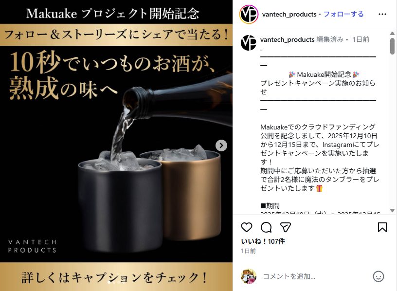Screen dimensions: 397x291
Task: Follow vantech_products with フォローする
Action: (343, 14)
